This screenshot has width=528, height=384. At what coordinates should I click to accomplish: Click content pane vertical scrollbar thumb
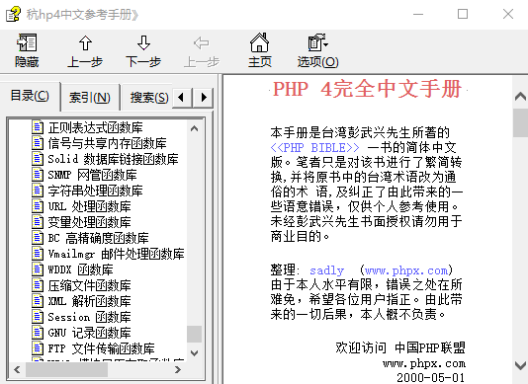tap(520, 122)
